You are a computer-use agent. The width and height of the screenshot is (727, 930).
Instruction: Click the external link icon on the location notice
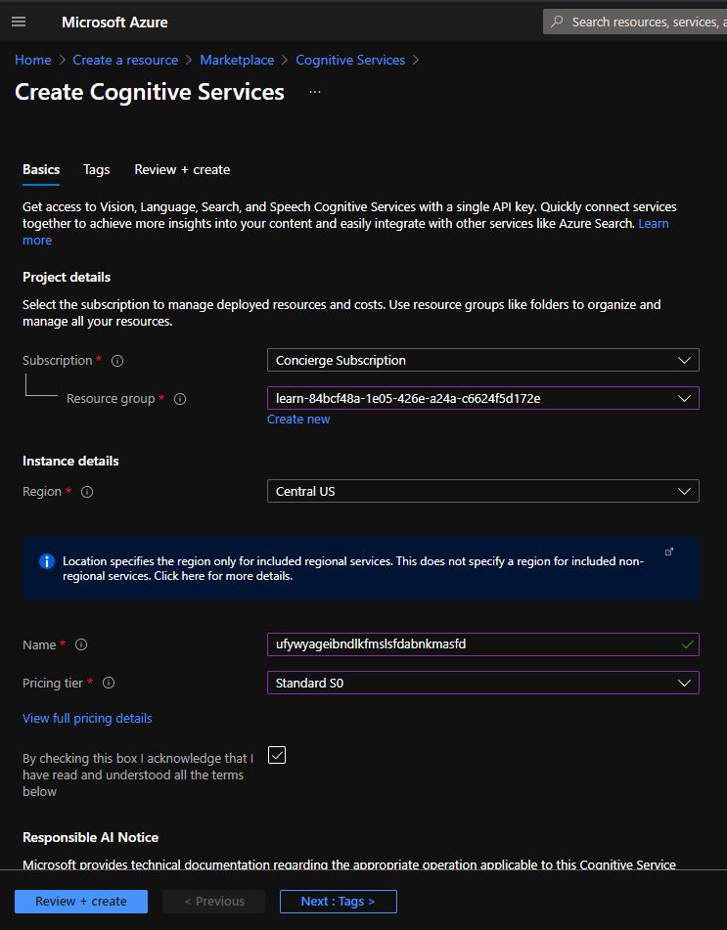pos(669,552)
